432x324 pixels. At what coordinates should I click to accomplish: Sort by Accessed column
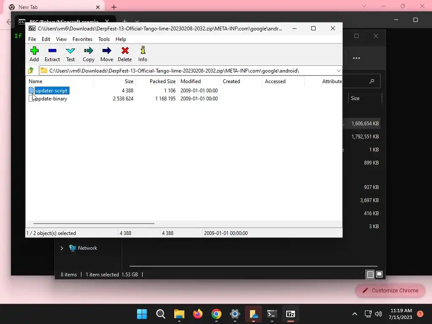click(283, 81)
